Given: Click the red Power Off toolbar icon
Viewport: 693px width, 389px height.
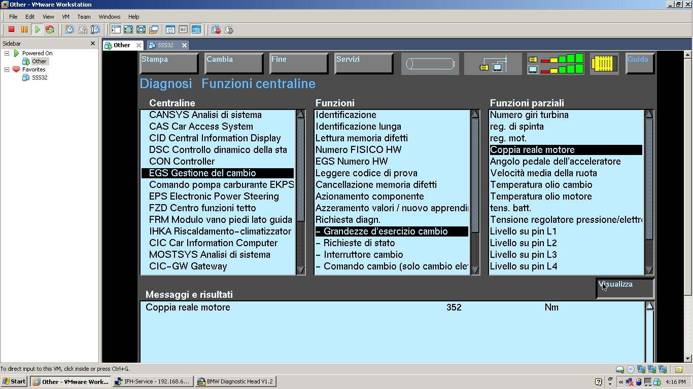Looking at the screenshot, I should click(11, 30).
